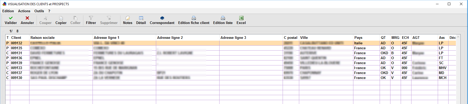Image resolution: width=468 pixels, height=104 pixels.
Task: Click the Ass column header
Action: pos(443,38)
